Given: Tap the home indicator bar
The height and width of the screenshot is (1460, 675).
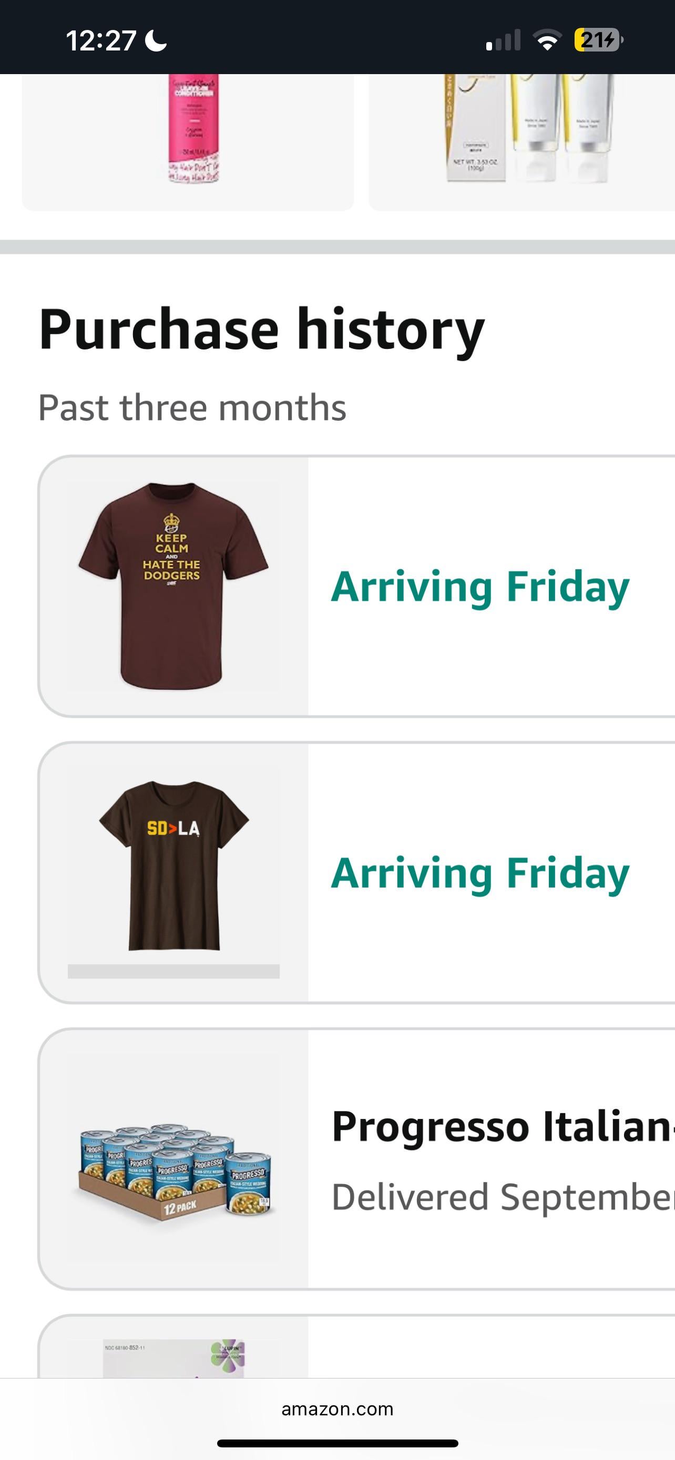Looking at the screenshot, I should click(x=337, y=1443).
